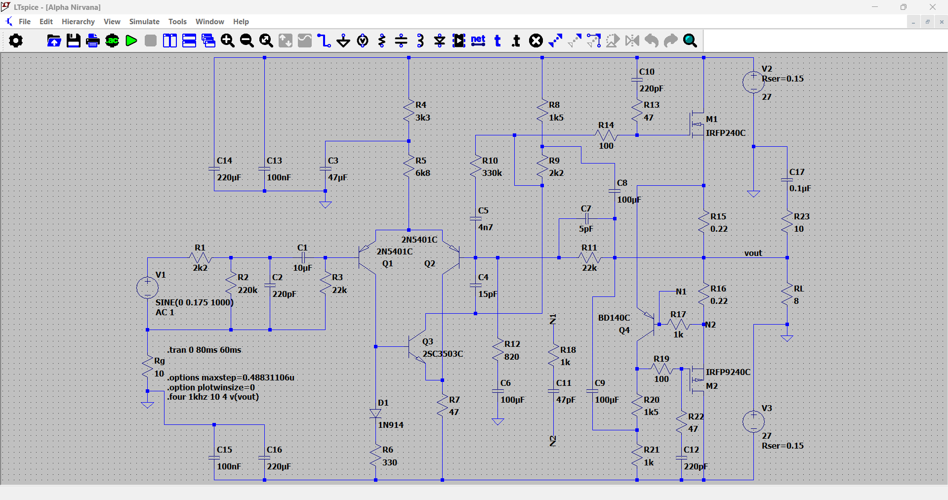This screenshot has width=948, height=500.
Task: Click the '.four 1khz 10 4 v(vout)' directive
Action: tap(213, 397)
